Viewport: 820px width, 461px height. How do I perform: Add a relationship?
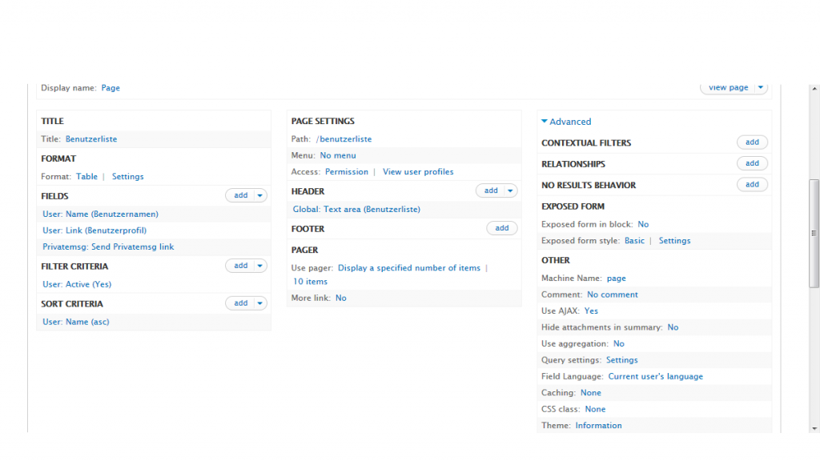[752, 163]
